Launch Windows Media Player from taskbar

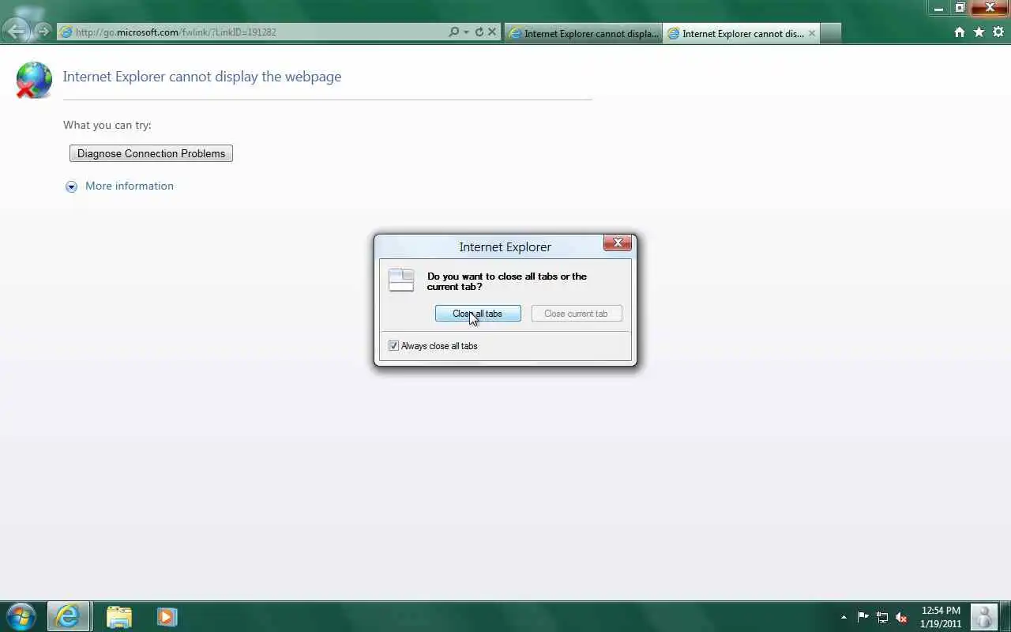point(166,616)
